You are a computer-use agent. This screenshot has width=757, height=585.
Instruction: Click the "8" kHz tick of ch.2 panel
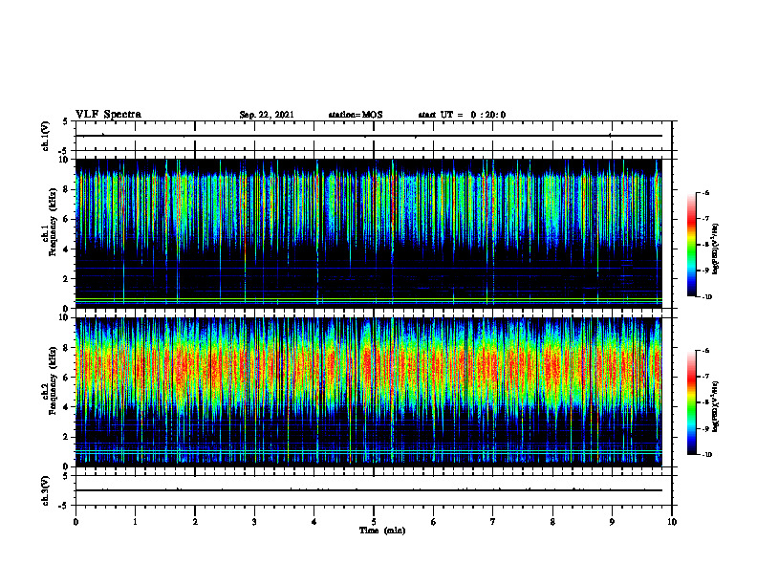click(66, 348)
